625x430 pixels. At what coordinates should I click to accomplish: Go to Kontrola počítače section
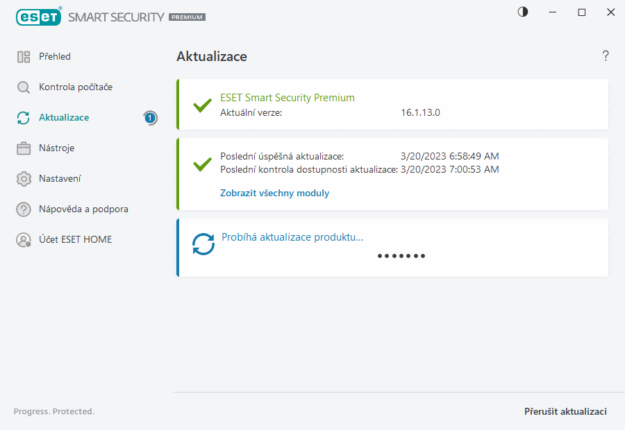tap(76, 87)
